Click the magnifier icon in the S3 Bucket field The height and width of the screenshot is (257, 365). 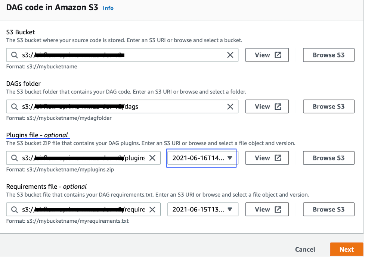[x=14, y=55]
